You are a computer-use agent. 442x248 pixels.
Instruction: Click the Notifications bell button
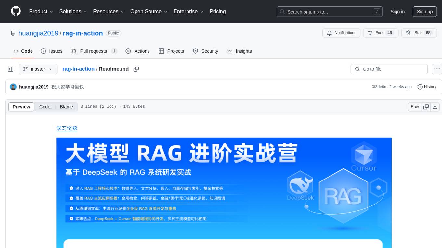coord(342,33)
